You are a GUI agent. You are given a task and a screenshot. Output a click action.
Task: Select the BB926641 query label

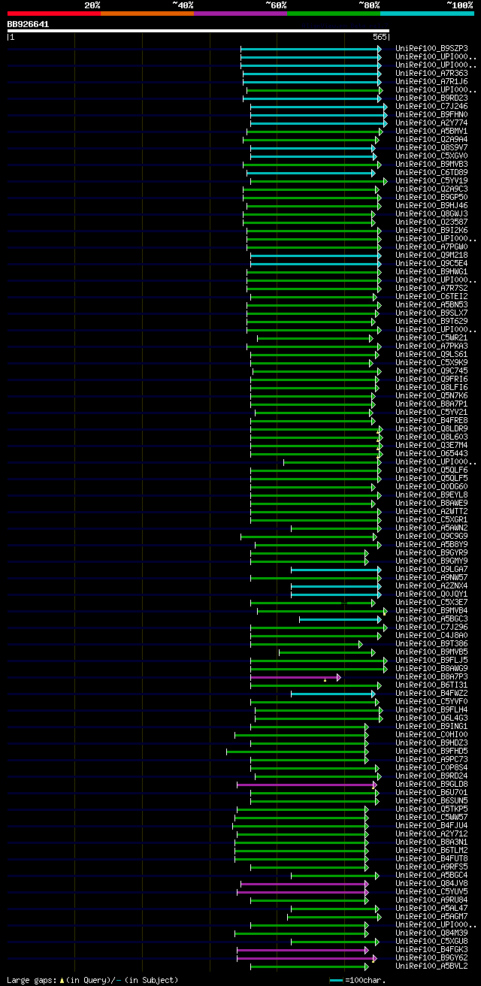29,24
